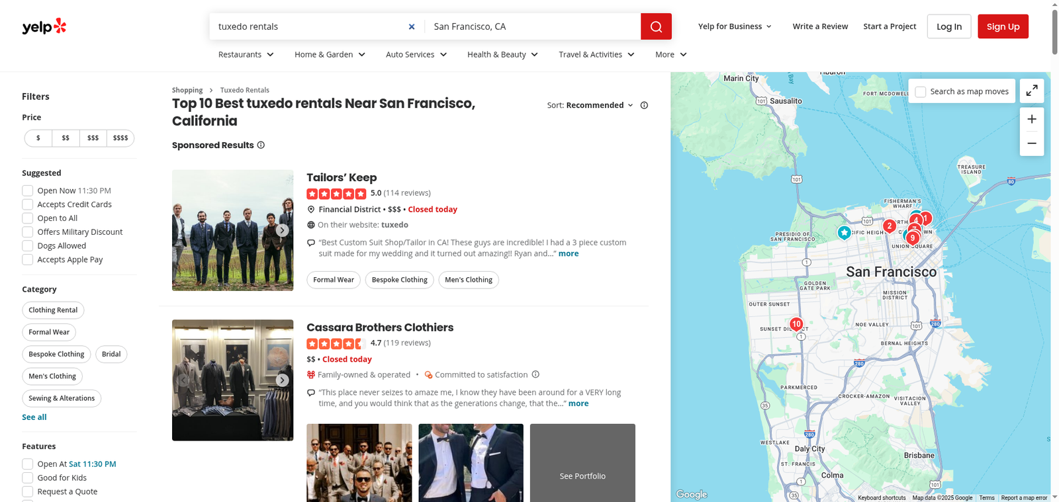Go to the Yelp home logo
1059x502 pixels.
[x=44, y=26]
